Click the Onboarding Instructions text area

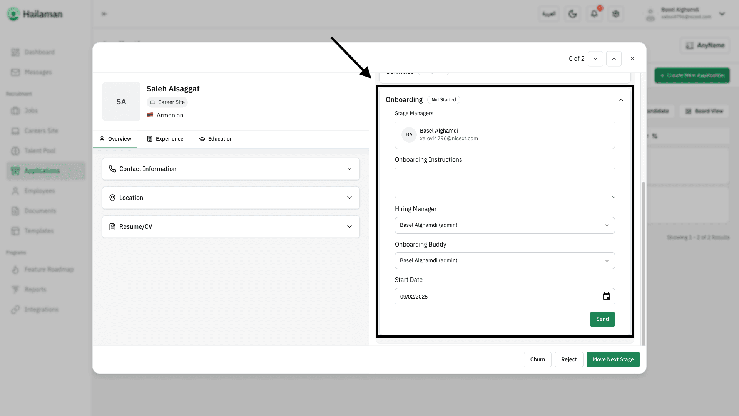(x=505, y=183)
